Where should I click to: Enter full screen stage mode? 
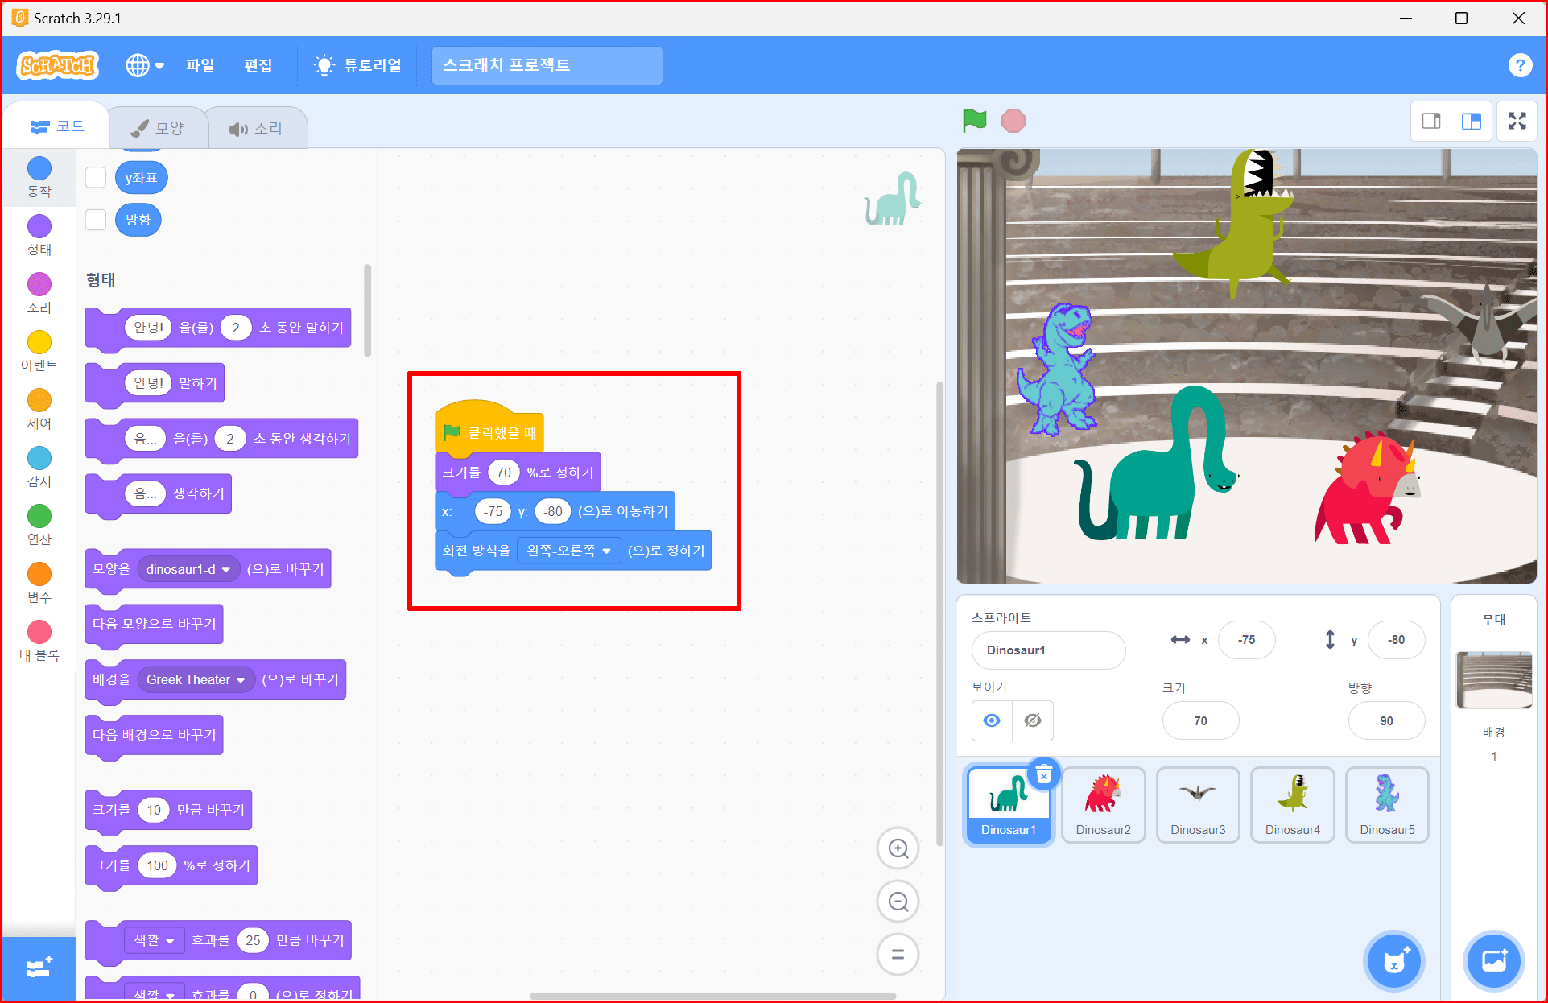tap(1517, 122)
